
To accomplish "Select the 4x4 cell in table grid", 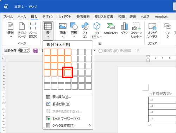I will pyautogui.click(x=68, y=73).
